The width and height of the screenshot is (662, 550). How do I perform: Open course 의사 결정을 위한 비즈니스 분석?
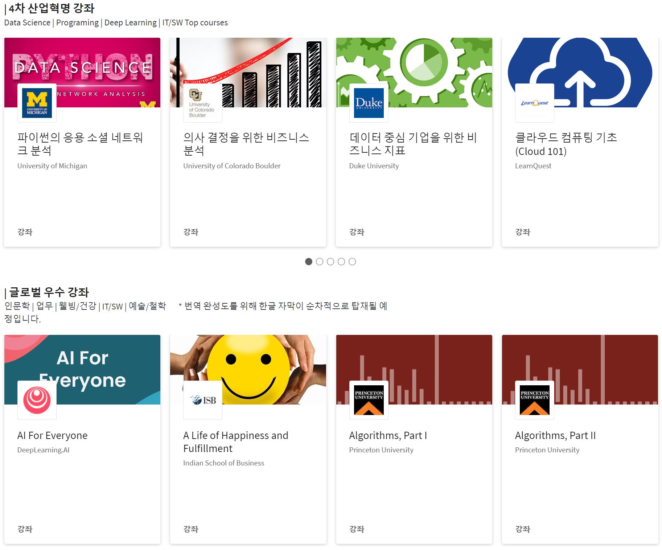pos(246,144)
